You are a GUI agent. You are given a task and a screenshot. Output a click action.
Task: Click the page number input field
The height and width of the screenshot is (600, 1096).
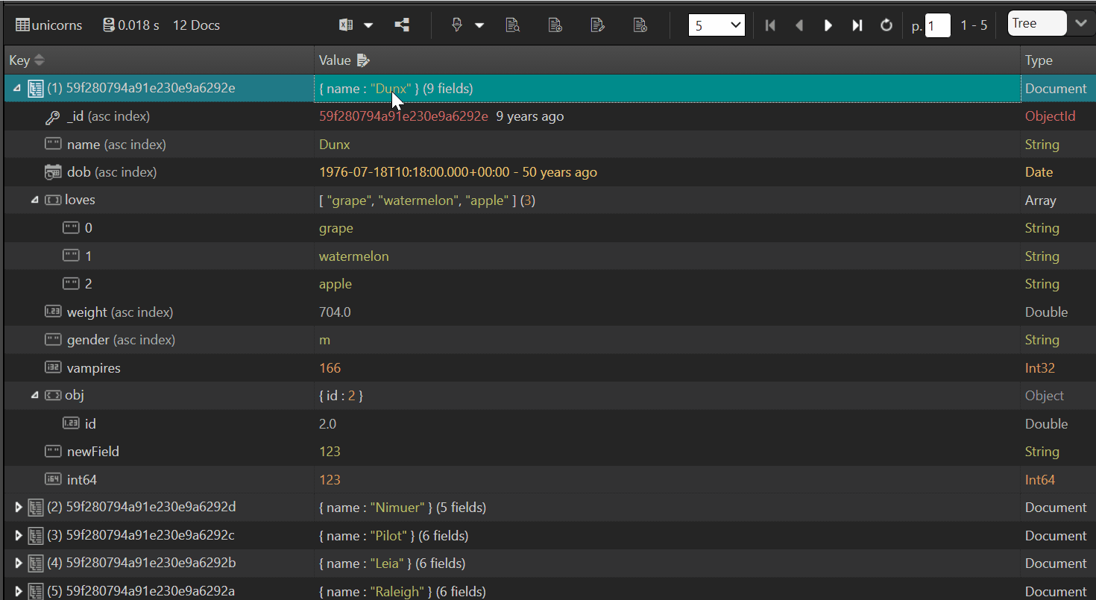click(937, 25)
